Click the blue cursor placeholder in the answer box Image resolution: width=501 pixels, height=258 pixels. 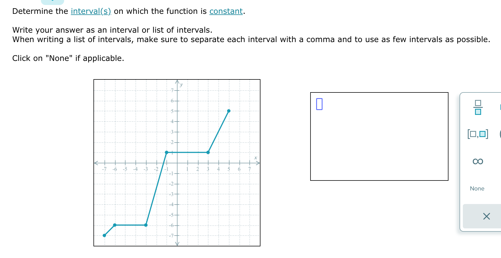[x=320, y=104]
